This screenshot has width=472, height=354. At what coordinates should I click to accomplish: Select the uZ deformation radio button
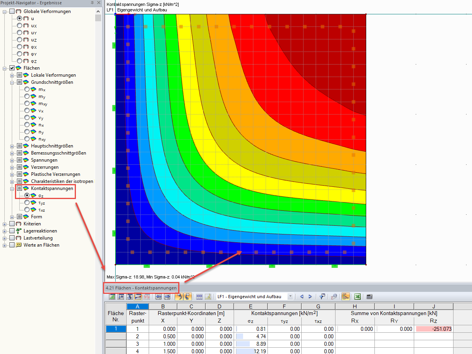pos(19,40)
